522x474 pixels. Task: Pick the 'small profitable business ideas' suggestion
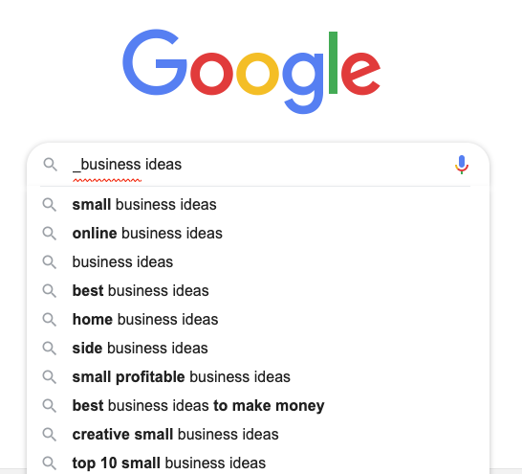click(258, 377)
